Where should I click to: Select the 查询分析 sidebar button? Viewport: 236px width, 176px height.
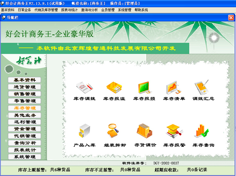point(25,143)
